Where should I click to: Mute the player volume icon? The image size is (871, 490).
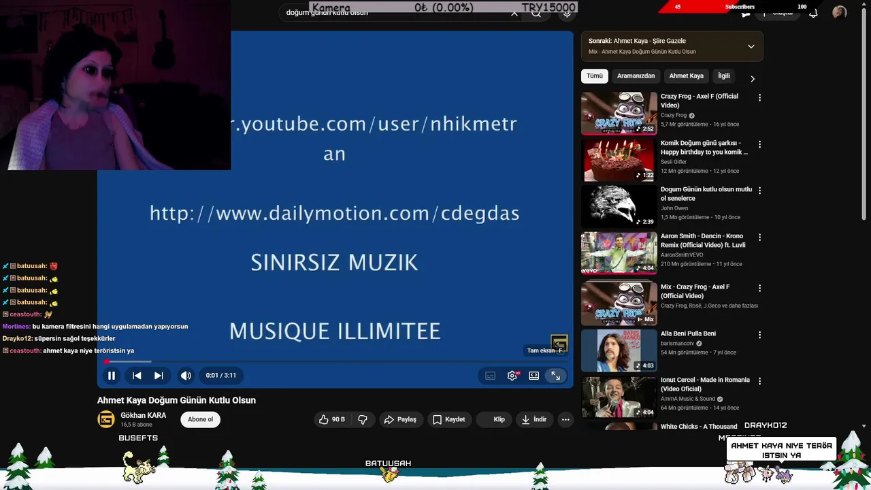pos(186,375)
